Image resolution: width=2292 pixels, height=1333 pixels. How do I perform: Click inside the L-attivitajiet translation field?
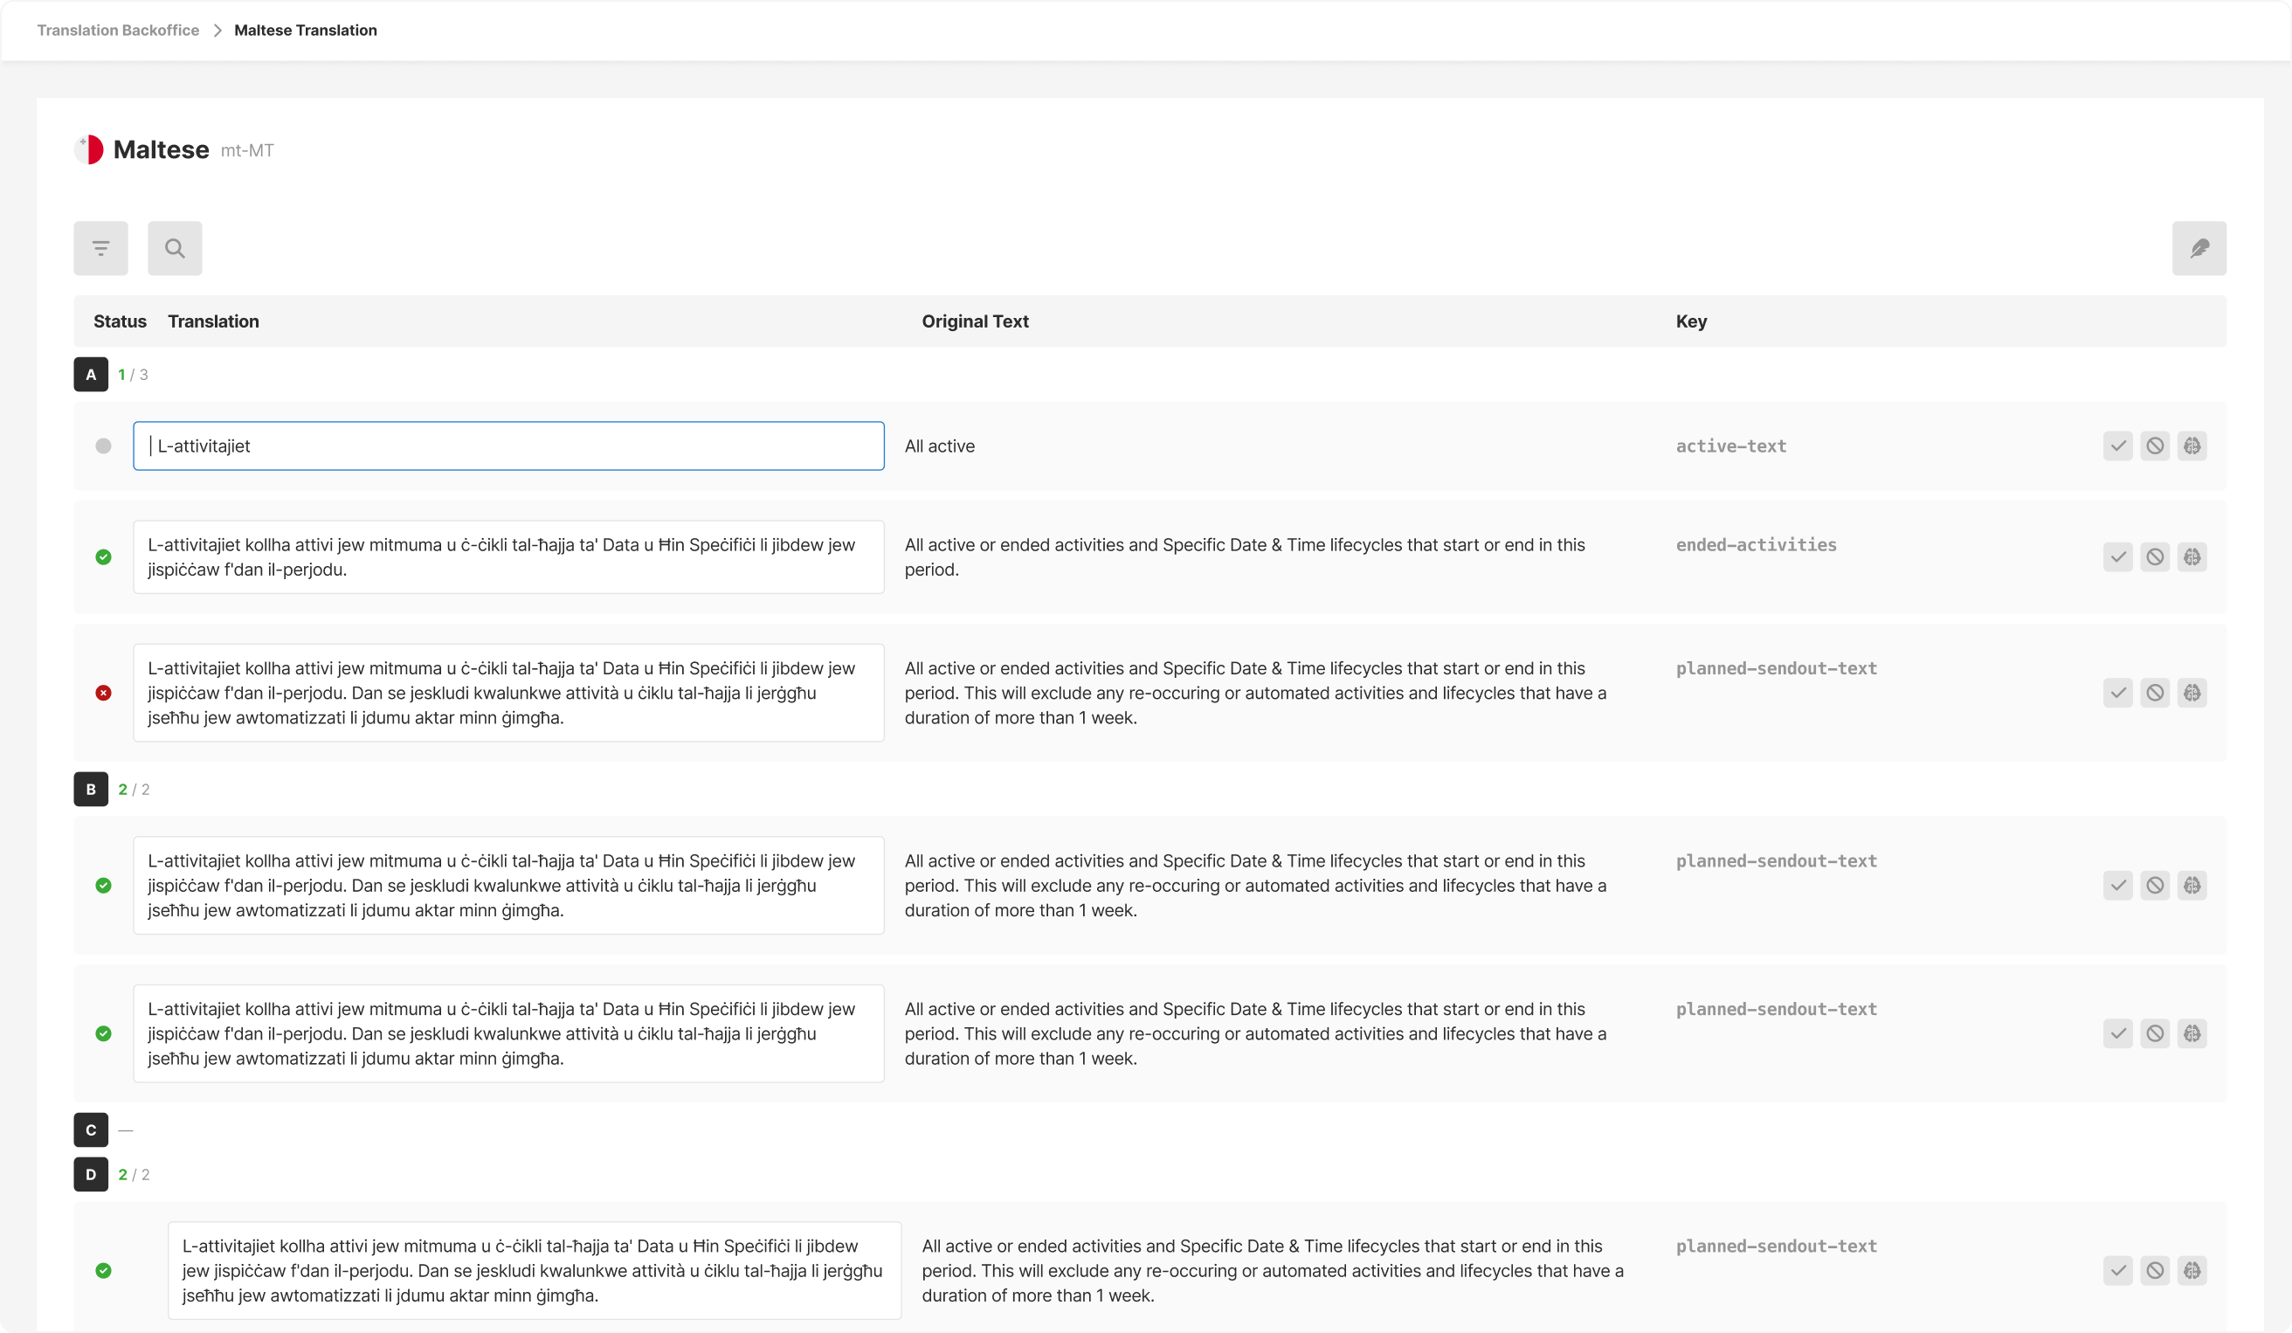pos(507,445)
